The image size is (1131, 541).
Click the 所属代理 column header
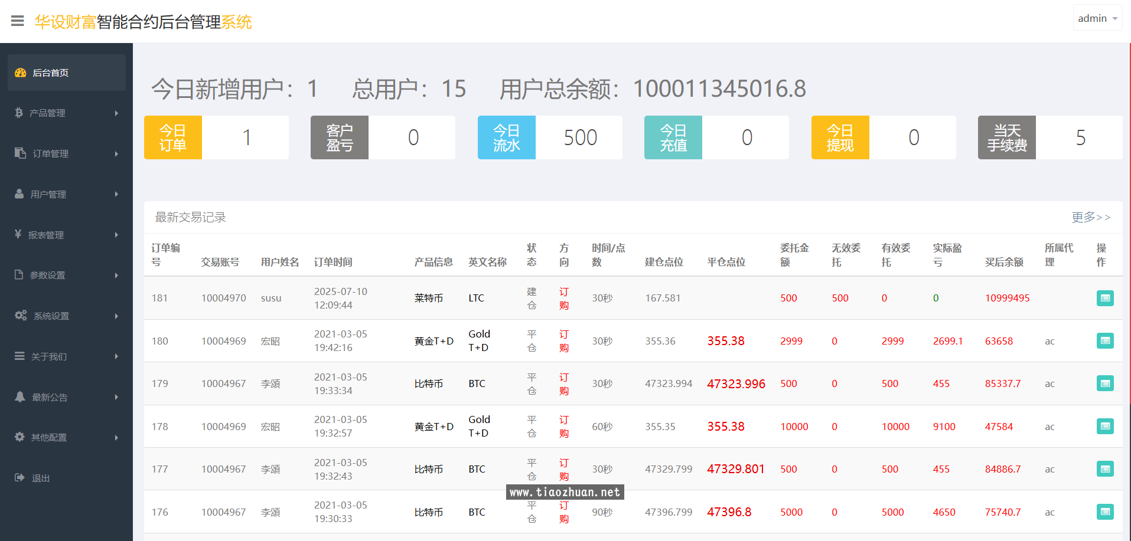[1059, 255]
